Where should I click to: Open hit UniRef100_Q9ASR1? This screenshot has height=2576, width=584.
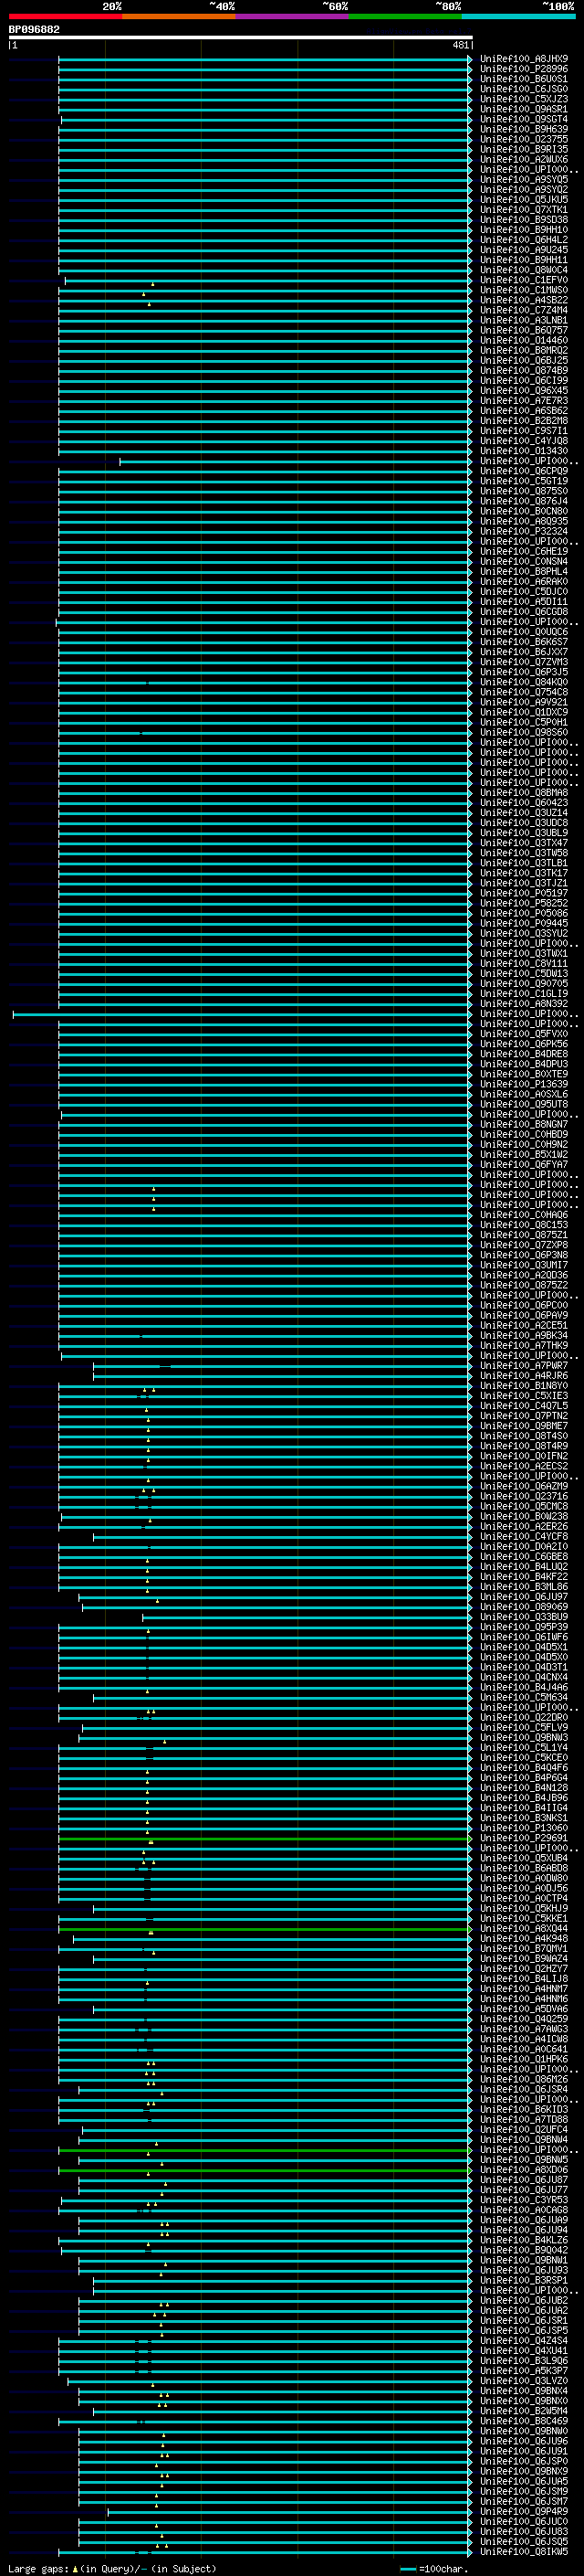point(524,109)
